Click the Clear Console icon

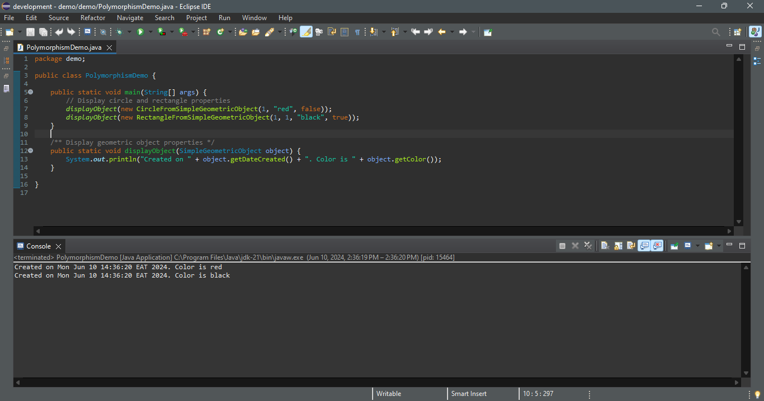click(x=605, y=246)
